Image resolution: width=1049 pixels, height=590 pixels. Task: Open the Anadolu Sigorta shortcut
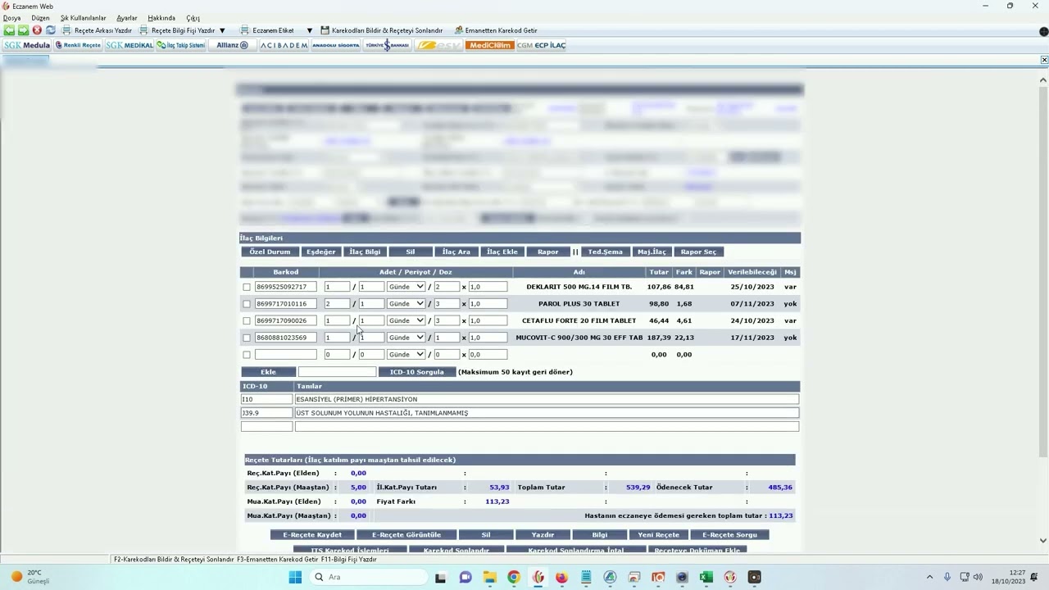point(335,45)
